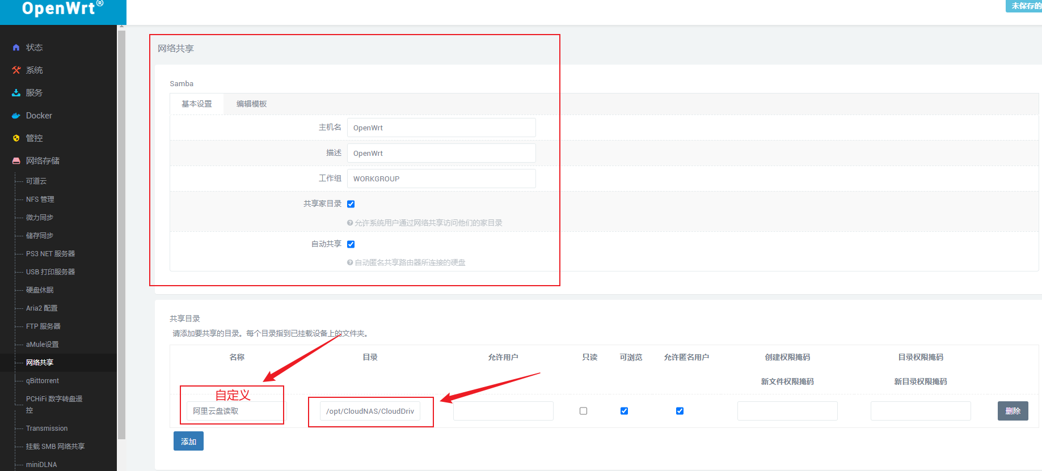This screenshot has height=471, width=1042.
Task: Click the home icon beside 状态
Action: [x=16, y=48]
